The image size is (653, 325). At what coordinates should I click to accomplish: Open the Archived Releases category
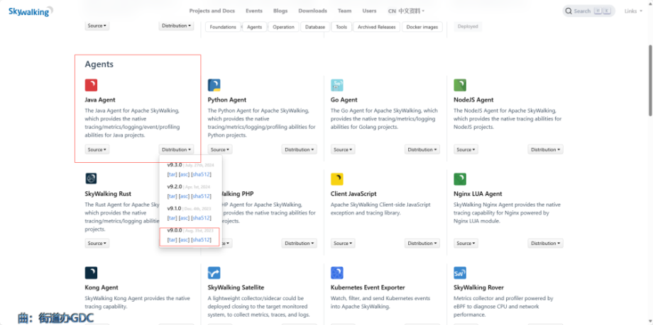377,27
